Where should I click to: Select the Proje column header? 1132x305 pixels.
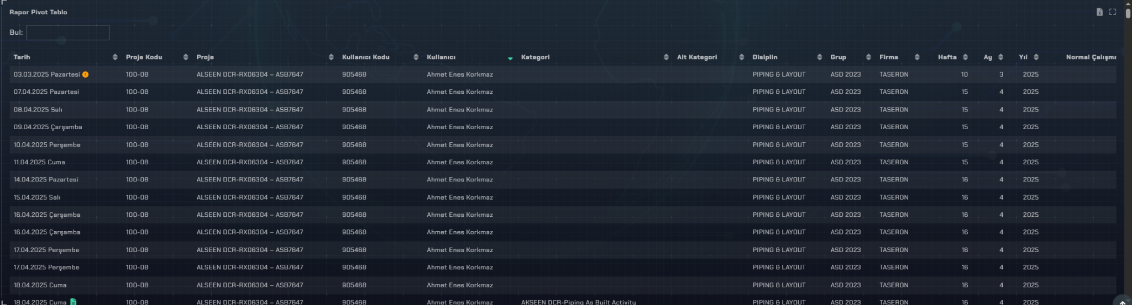(205, 57)
